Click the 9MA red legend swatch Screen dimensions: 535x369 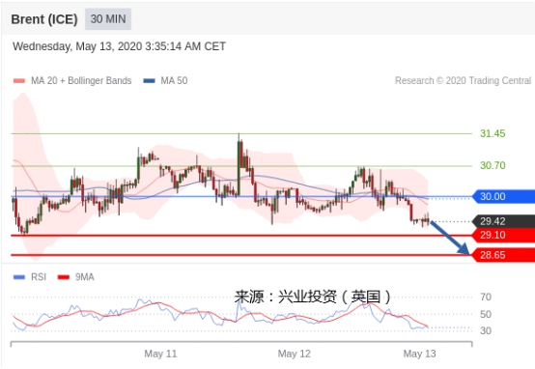[64, 277]
